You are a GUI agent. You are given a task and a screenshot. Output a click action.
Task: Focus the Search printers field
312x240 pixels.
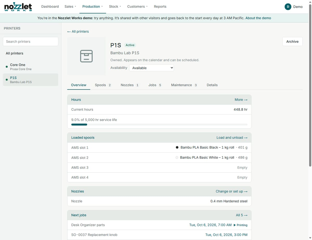pos(30,42)
